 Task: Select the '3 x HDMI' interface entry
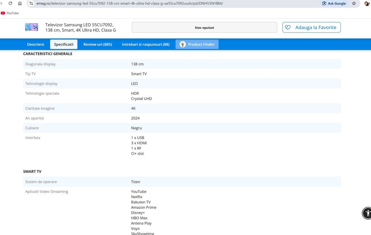(139, 143)
